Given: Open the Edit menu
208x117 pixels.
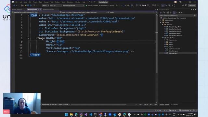Looking at the screenshot, I should click(21, 2).
